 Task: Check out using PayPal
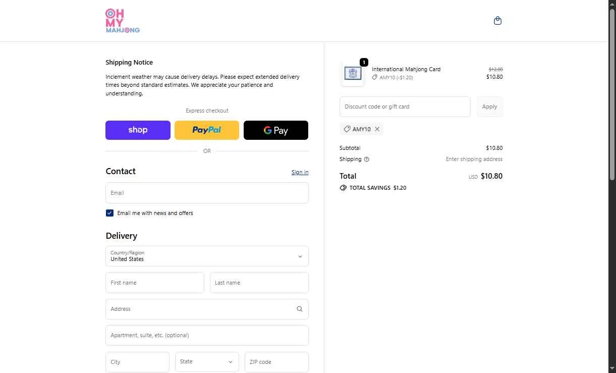207,130
